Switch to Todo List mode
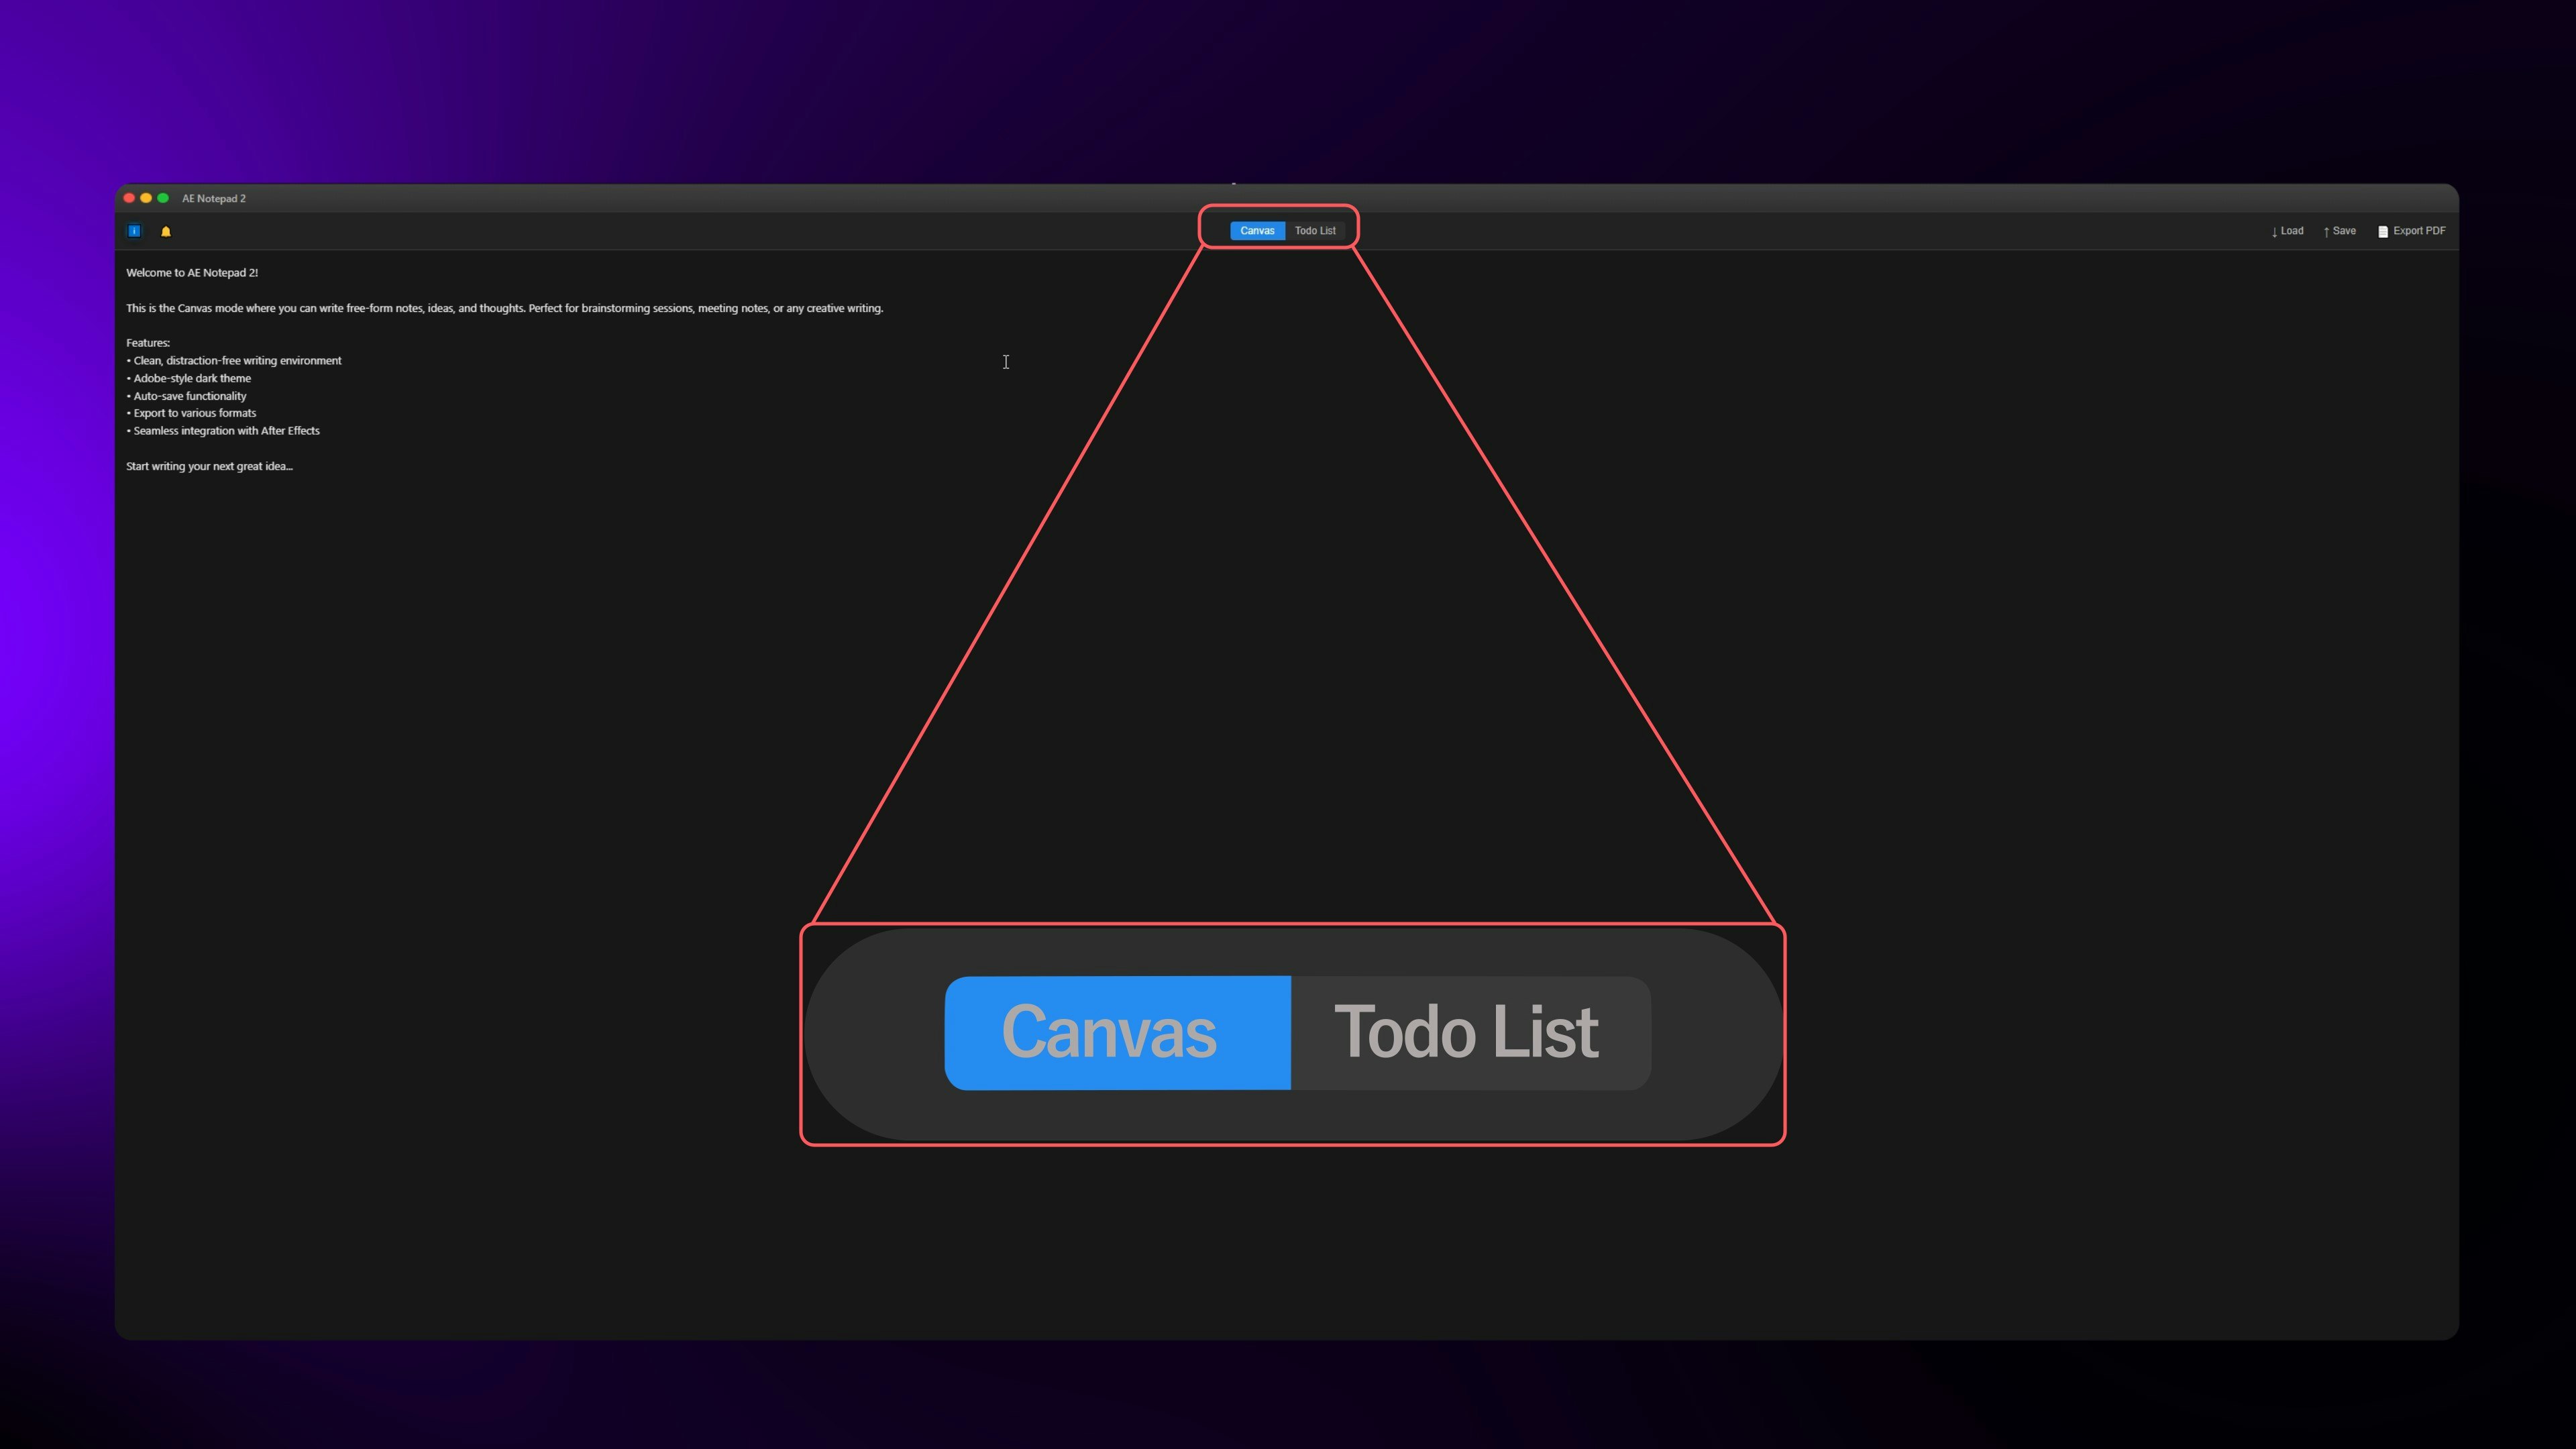Image resolution: width=2576 pixels, height=1449 pixels. (x=1315, y=230)
